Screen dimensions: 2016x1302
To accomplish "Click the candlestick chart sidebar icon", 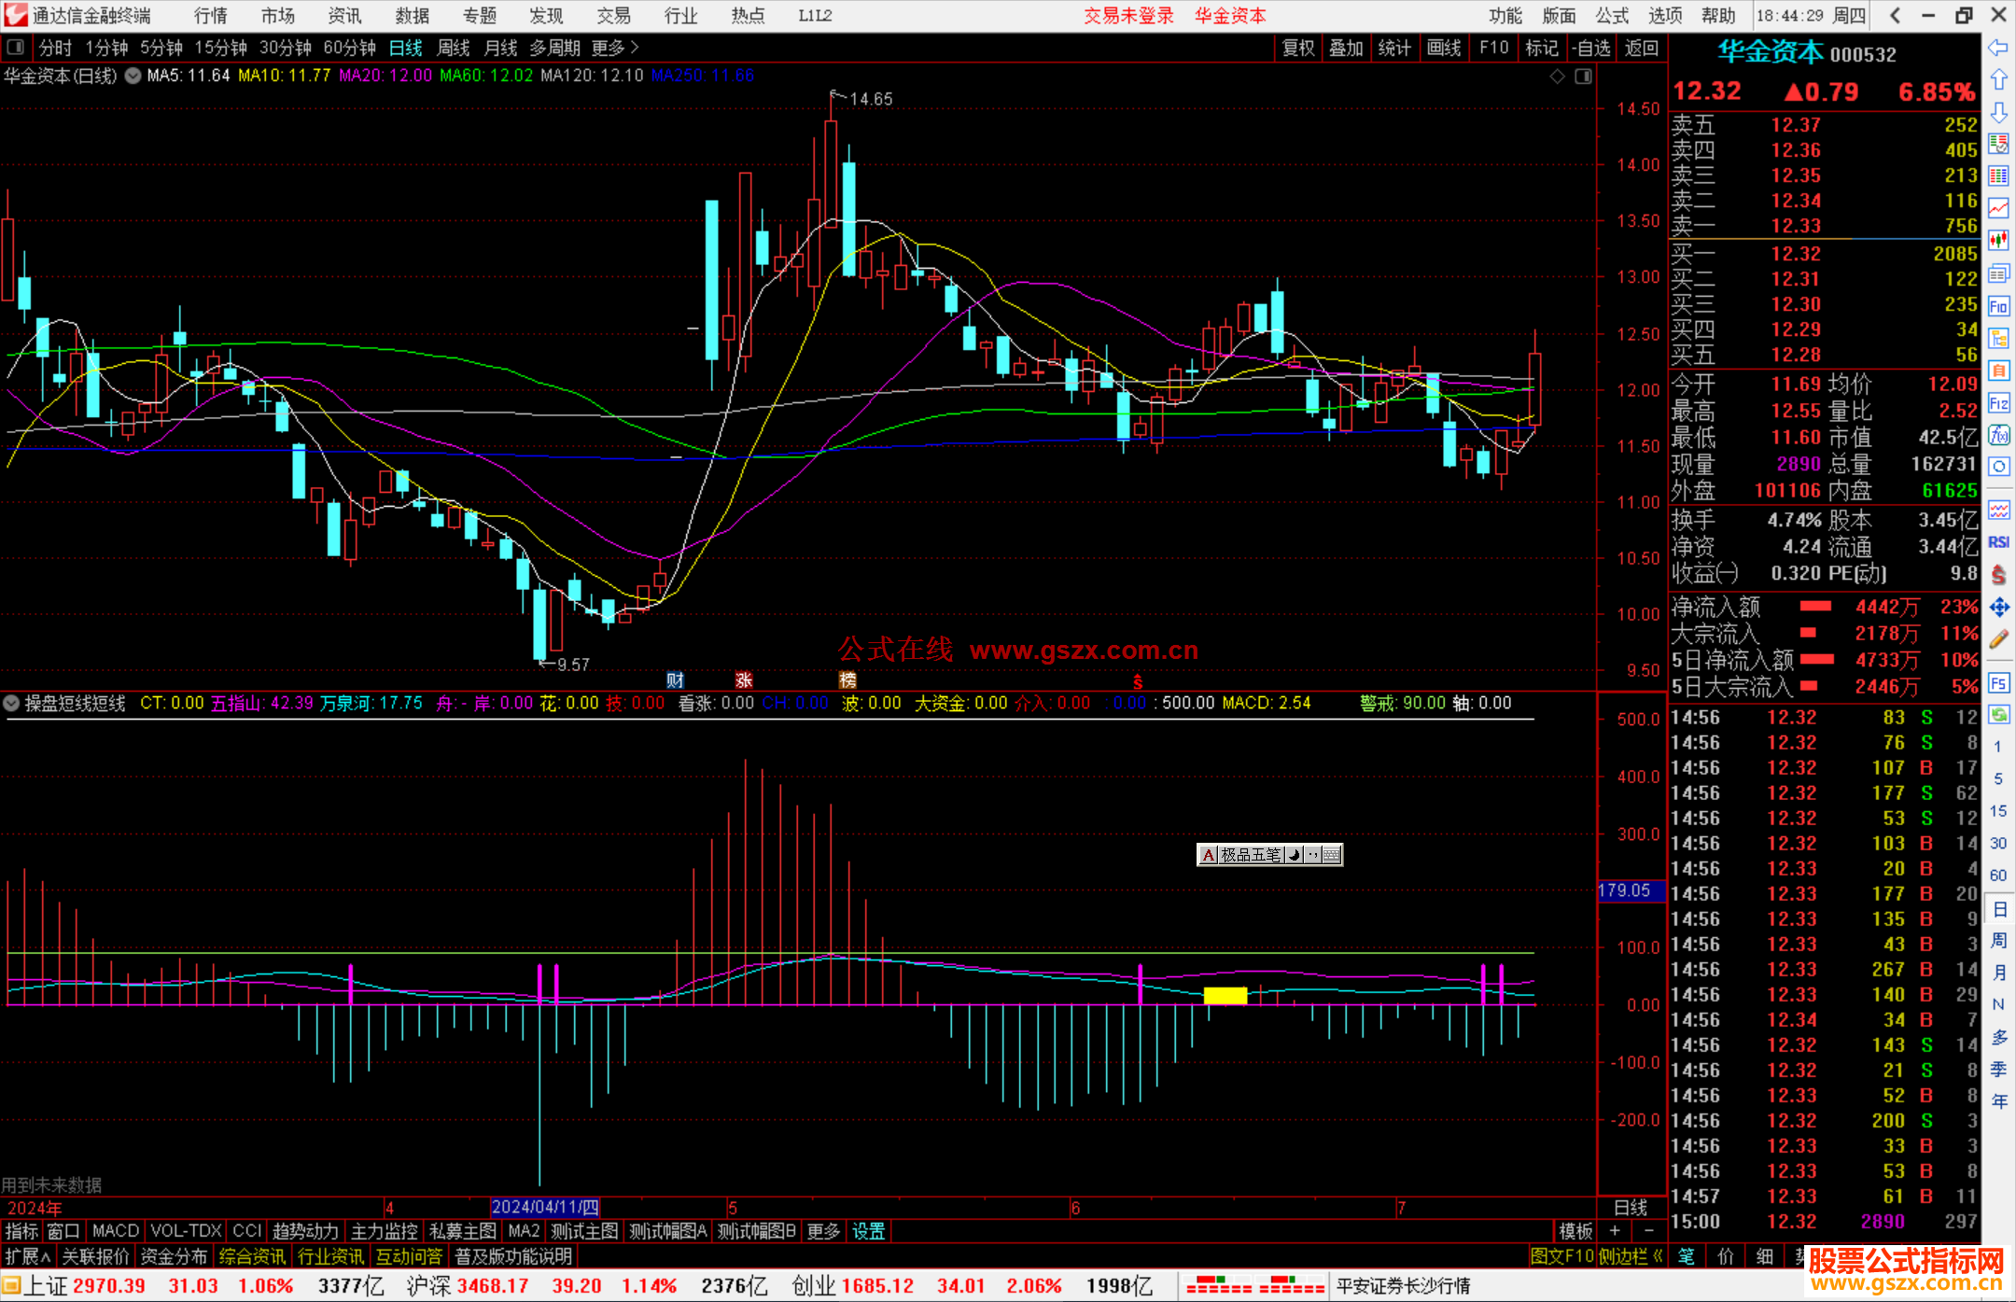I will pos(1998,241).
